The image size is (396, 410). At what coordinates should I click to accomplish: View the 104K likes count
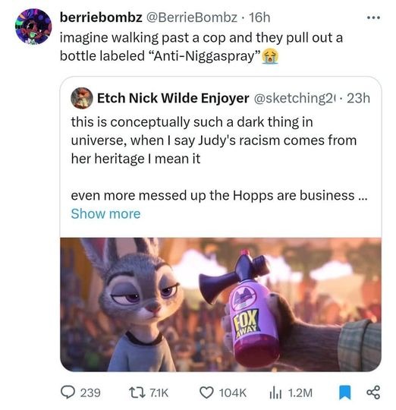(233, 393)
